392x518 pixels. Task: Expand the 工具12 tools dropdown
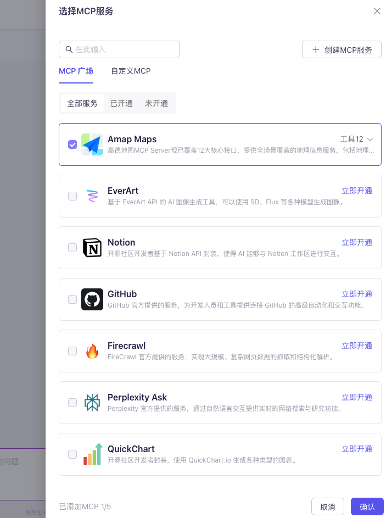tap(357, 139)
